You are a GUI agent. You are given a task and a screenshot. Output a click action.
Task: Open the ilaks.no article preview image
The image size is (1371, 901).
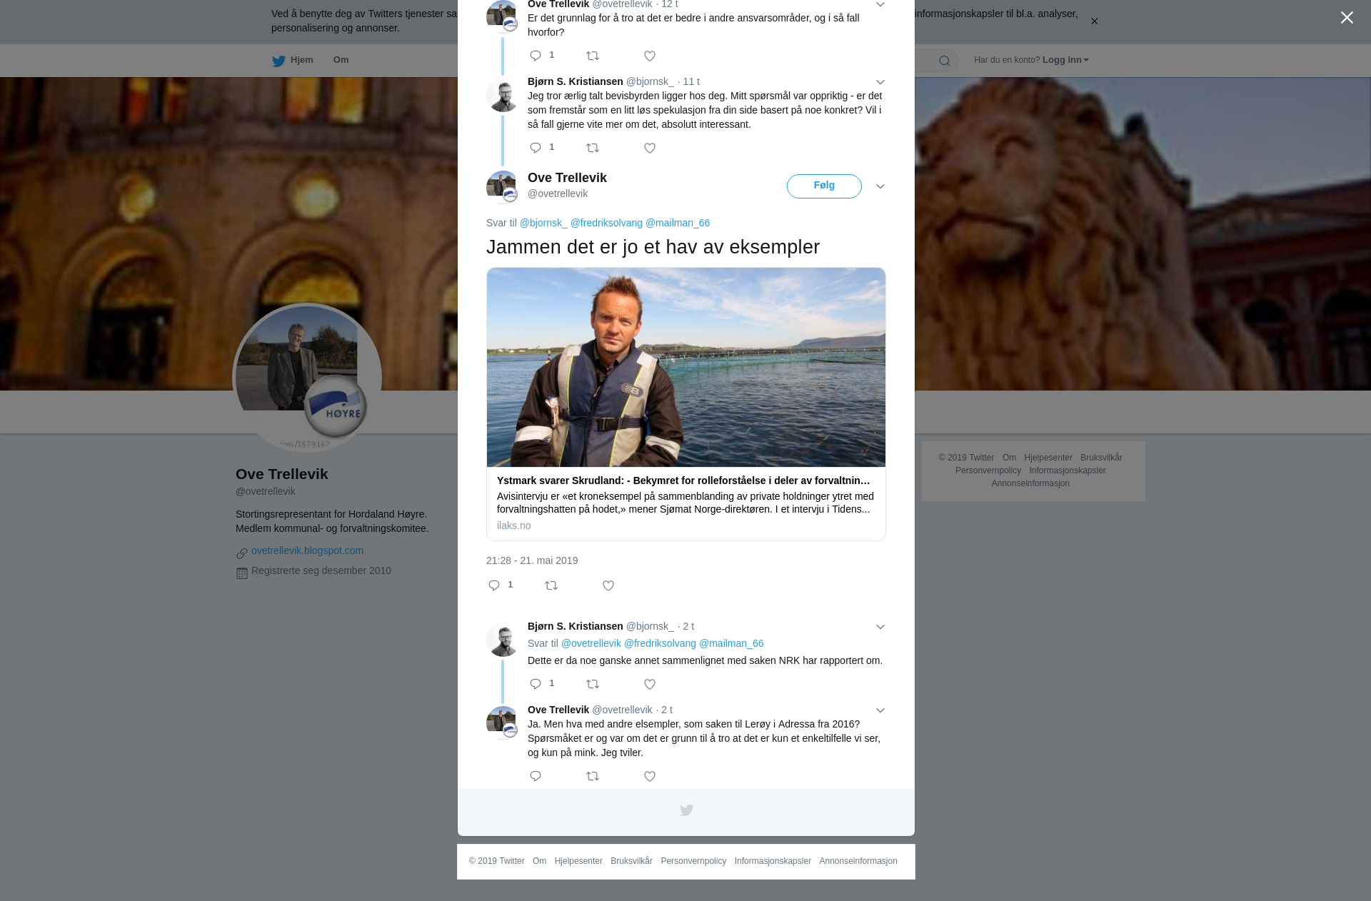(x=685, y=367)
